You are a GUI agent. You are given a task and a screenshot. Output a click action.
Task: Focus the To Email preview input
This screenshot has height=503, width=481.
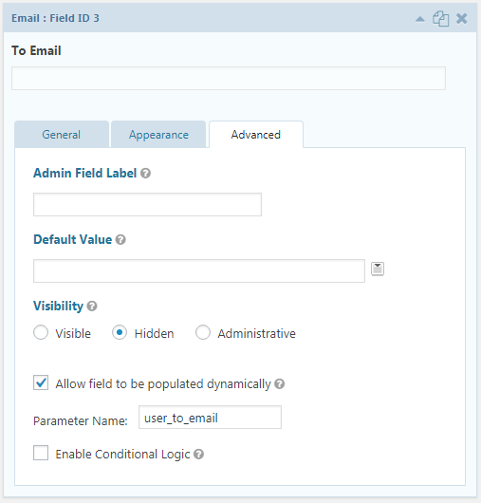[x=229, y=78]
